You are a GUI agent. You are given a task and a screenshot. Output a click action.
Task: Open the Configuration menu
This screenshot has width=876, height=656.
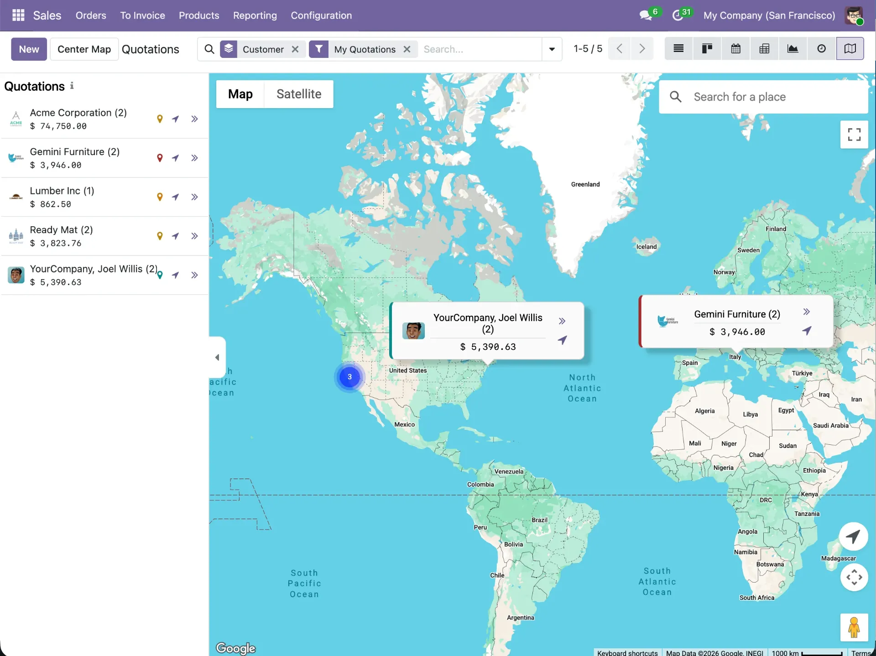coord(321,15)
